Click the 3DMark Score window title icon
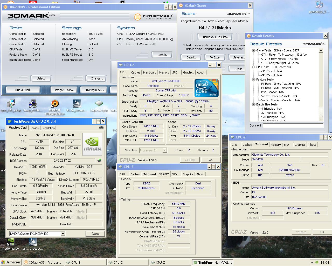332x266 pixels. tap(181, 5)
